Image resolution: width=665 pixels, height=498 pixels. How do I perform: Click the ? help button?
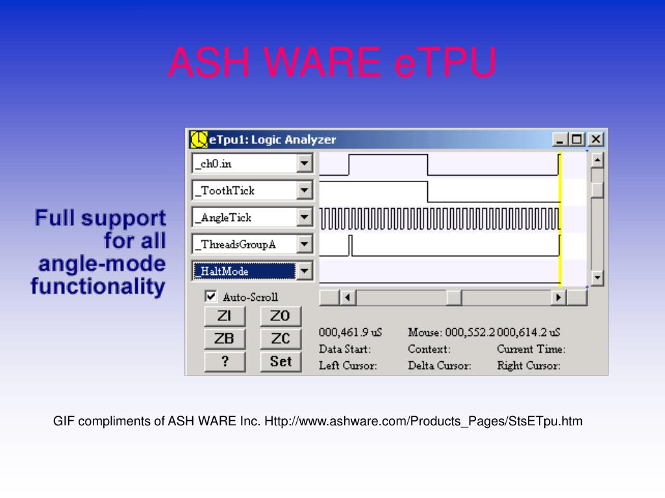[x=225, y=362]
